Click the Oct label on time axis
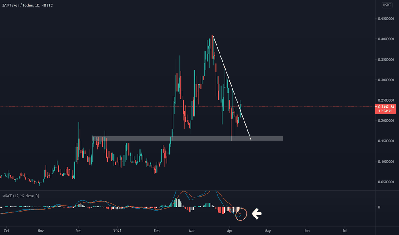399x235 pixels. click(6, 231)
